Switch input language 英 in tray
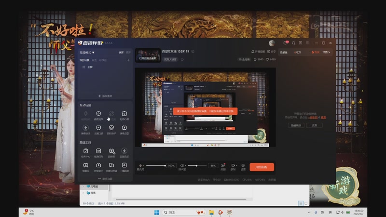This screenshot has height=217, width=386. [x=322, y=212]
